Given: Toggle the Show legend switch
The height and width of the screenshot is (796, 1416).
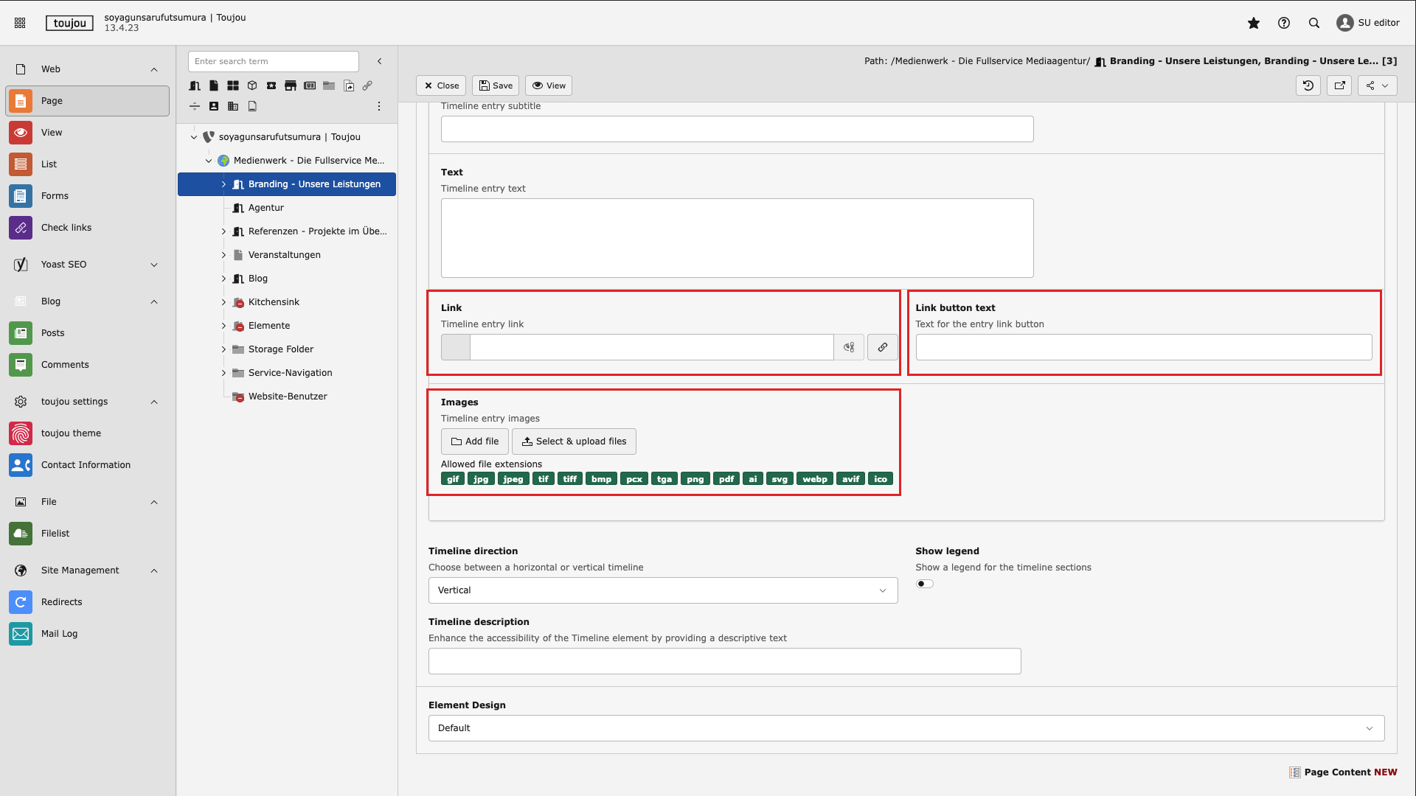Looking at the screenshot, I should 925,584.
